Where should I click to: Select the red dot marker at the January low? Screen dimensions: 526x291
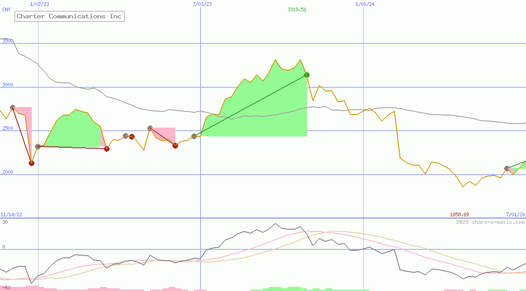pyautogui.click(x=31, y=163)
